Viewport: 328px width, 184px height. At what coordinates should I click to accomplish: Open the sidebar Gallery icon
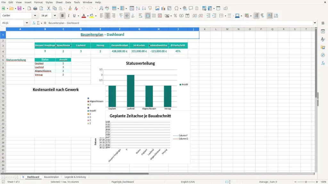[323, 47]
